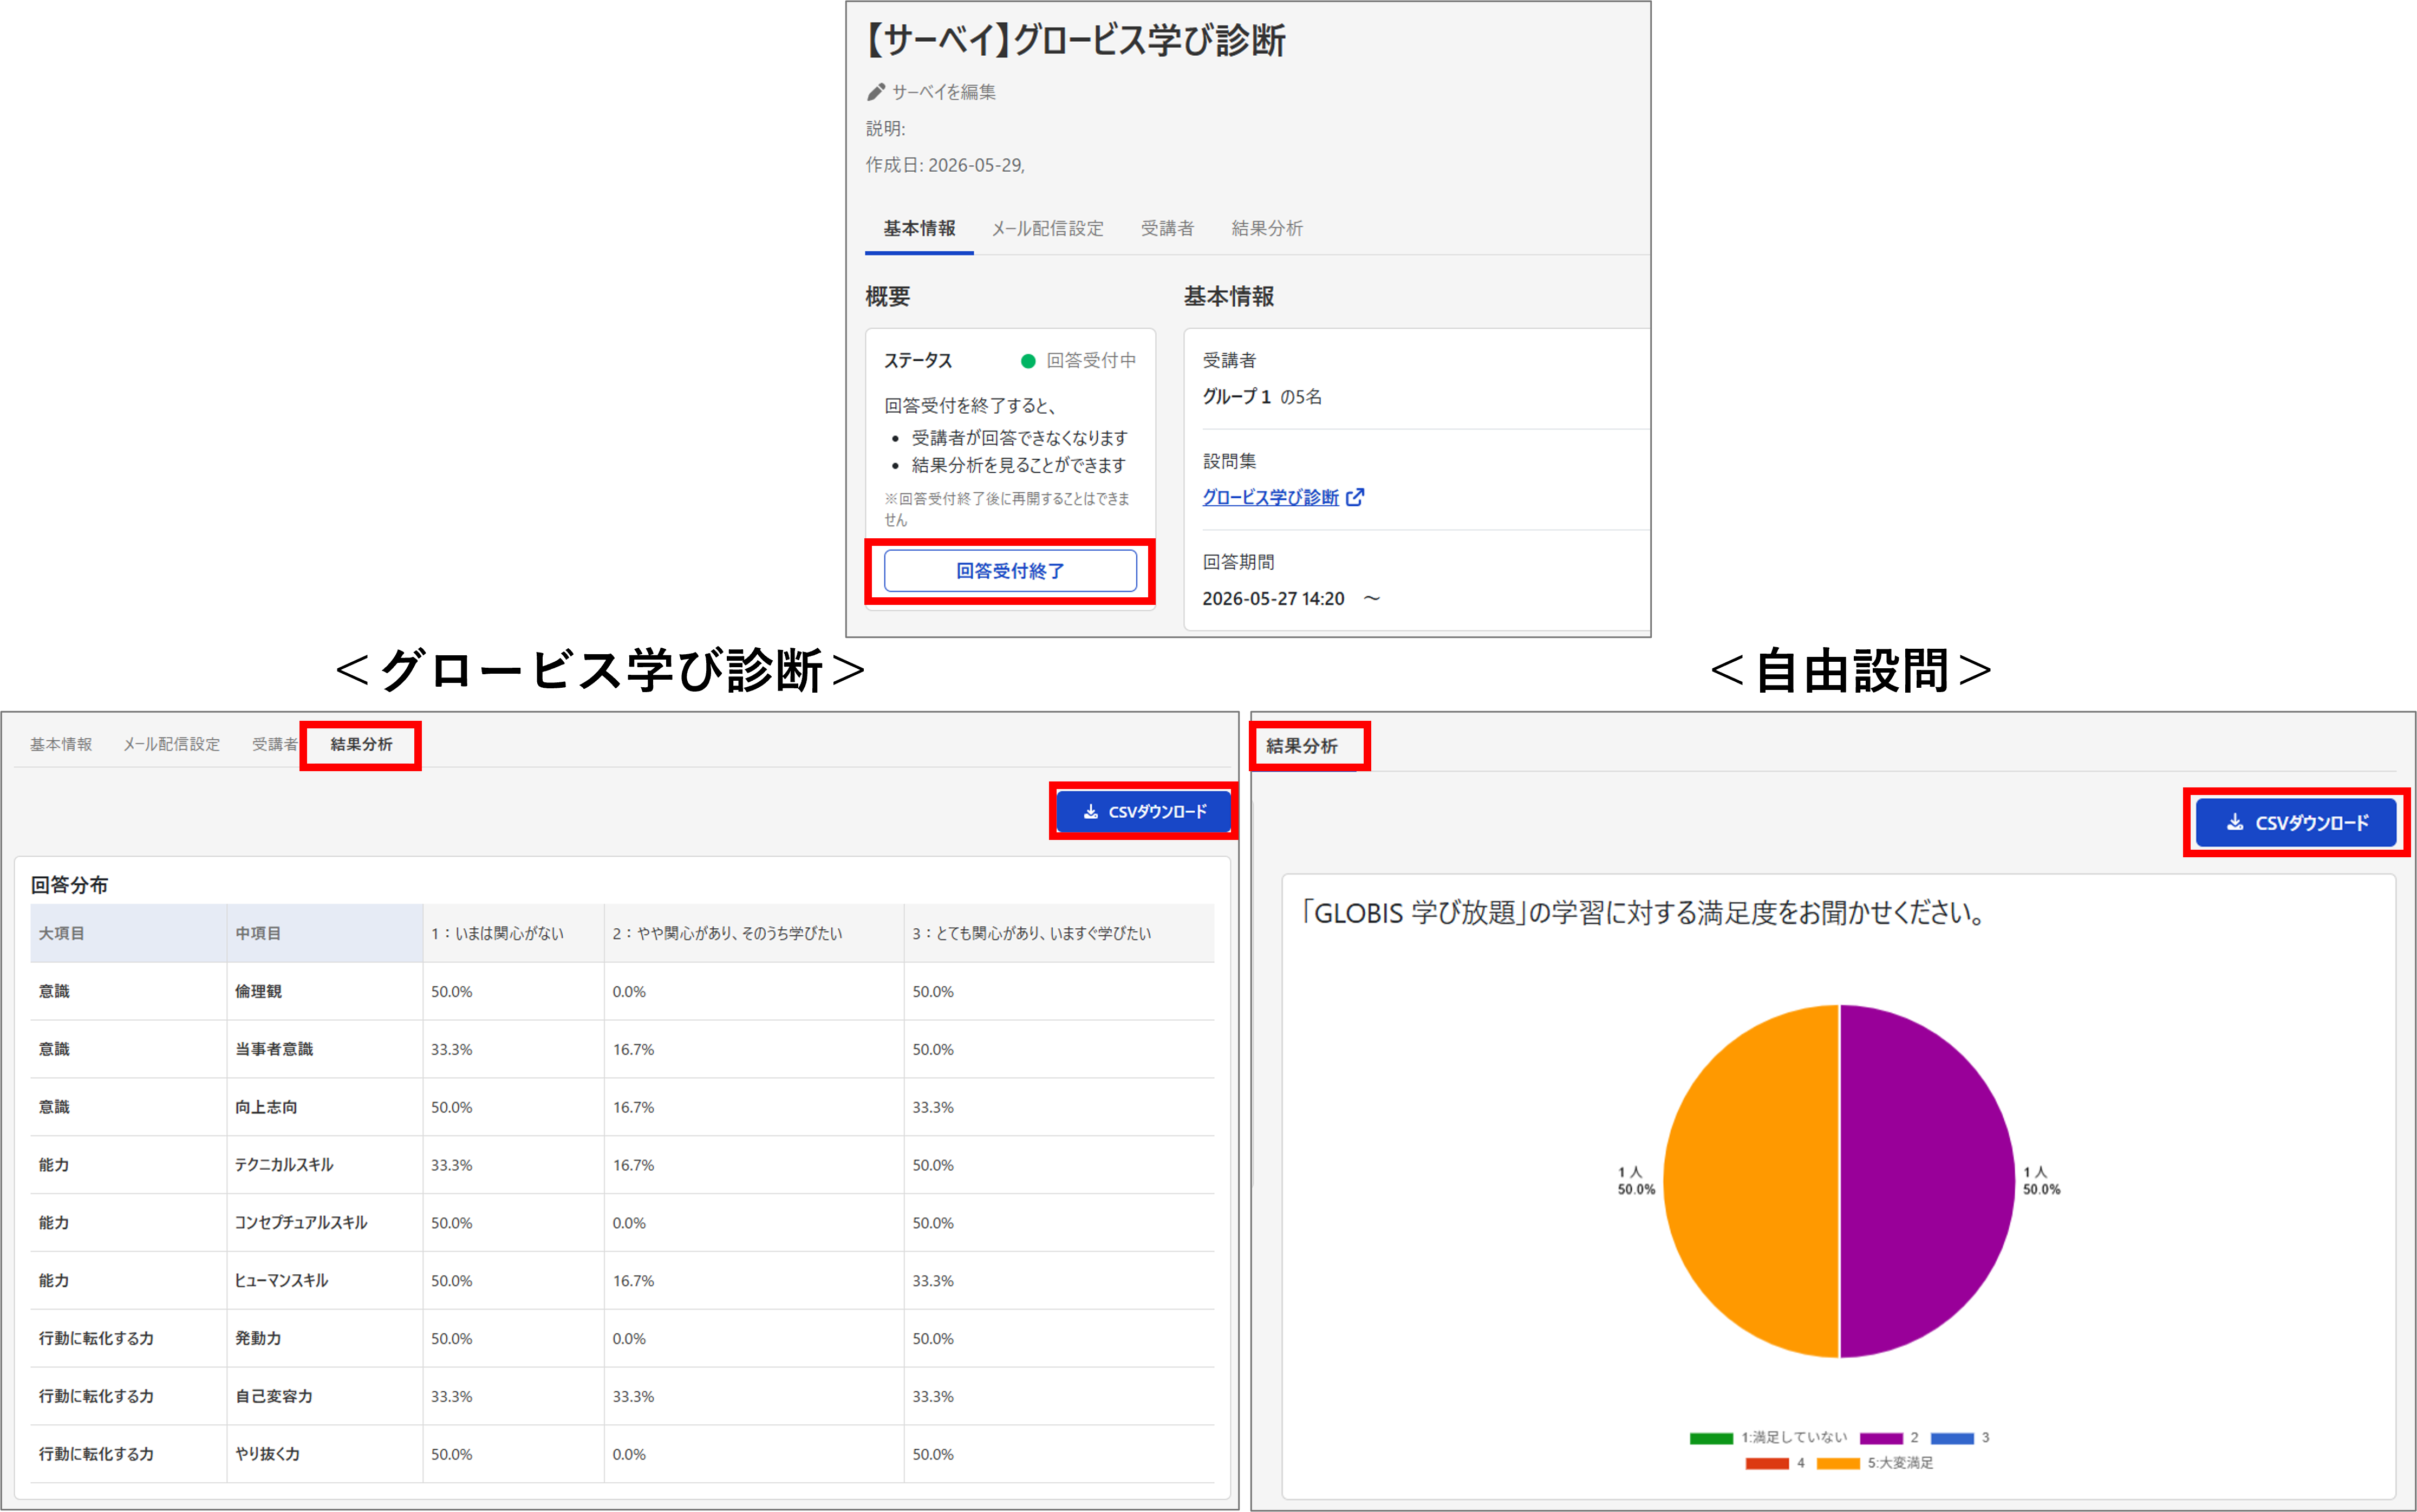Click the green 回答受付中 status dot

[x=1027, y=361]
